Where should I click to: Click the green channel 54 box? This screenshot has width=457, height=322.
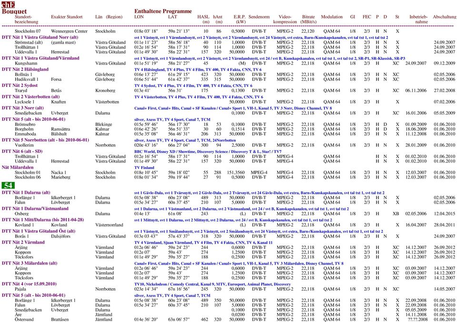8,185
